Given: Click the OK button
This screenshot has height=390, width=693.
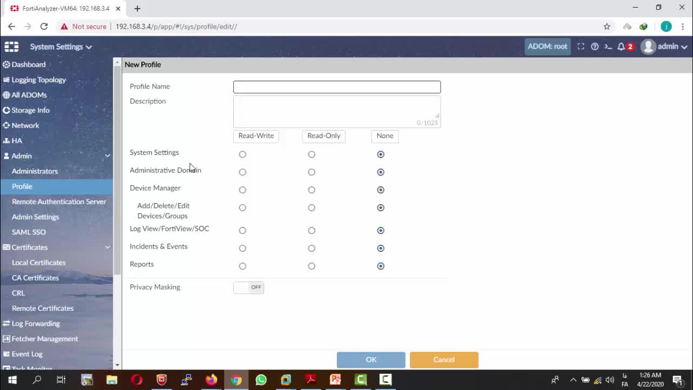Looking at the screenshot, I should coord(371,360).
